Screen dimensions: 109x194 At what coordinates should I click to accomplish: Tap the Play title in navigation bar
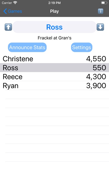click(54, 11)
